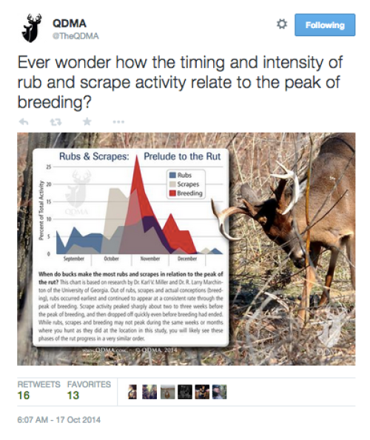Open the QDMA deer logo avatar
Screen dimensions: 370x440
point(32,28)
